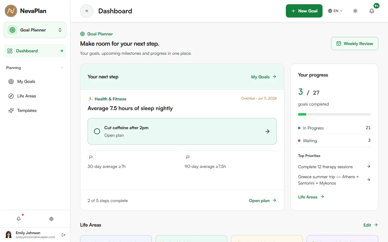Open Life Areas in sidebar
The height and width of the screenshot is (242, 388).
[x=35, y=96]
